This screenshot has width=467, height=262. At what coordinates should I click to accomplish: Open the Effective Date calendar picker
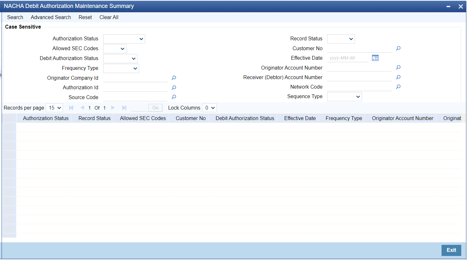click(375, 58)
